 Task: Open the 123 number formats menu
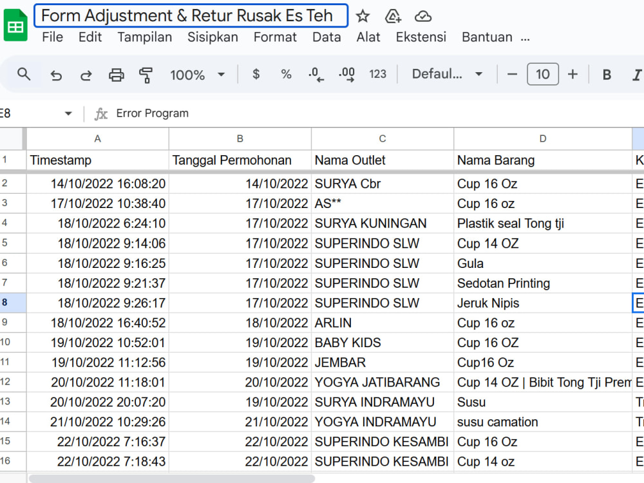(377, 74)
